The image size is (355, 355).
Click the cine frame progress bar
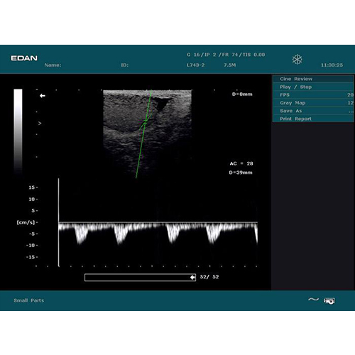coord(140,278)
